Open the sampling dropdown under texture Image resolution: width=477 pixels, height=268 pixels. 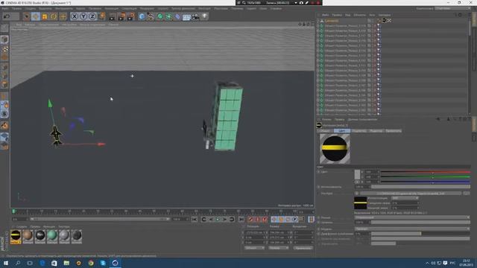pos(405,198)
